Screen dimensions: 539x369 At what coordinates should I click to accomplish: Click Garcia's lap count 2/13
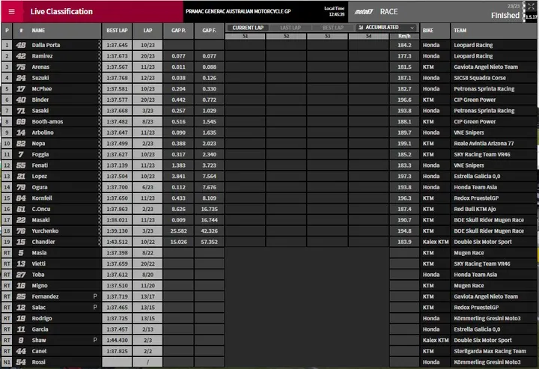147,329
